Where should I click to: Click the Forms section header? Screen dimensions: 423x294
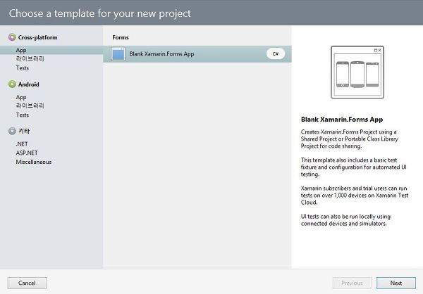[x=121, y=37]
